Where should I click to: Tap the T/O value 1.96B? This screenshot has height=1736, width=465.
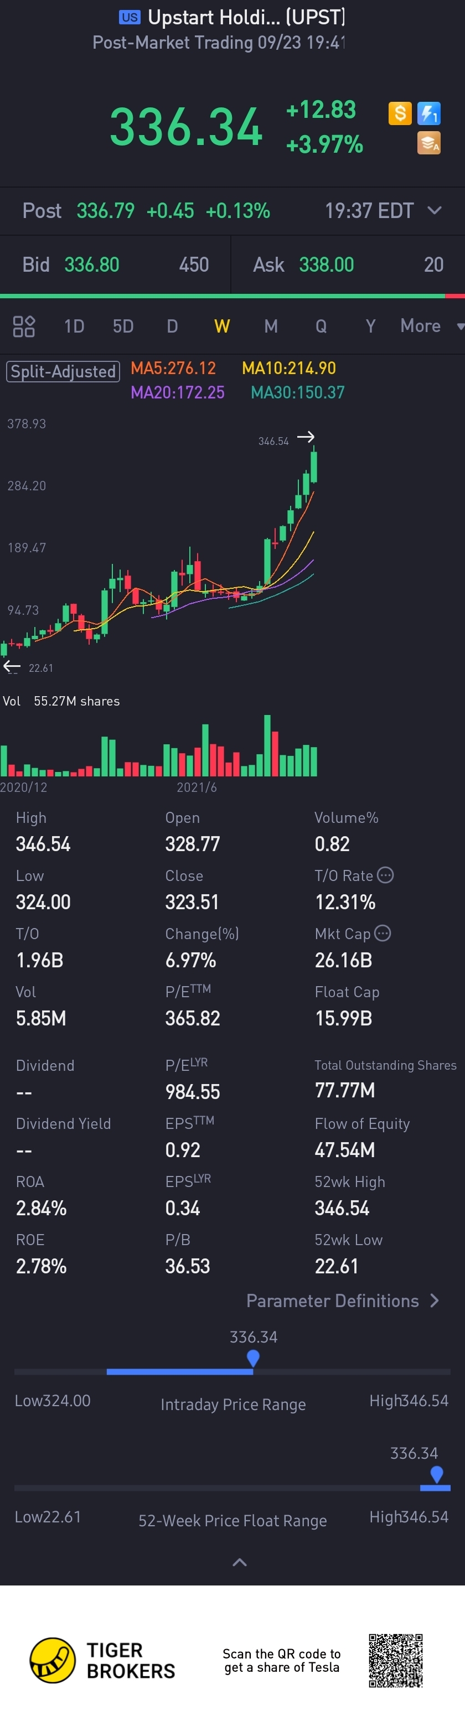(x=40, y=960)
